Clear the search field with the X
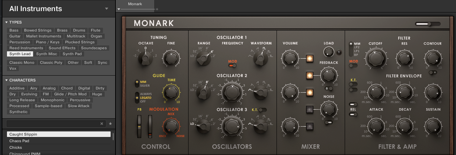This screenshot has width=456, height=155. pos(102,123)
